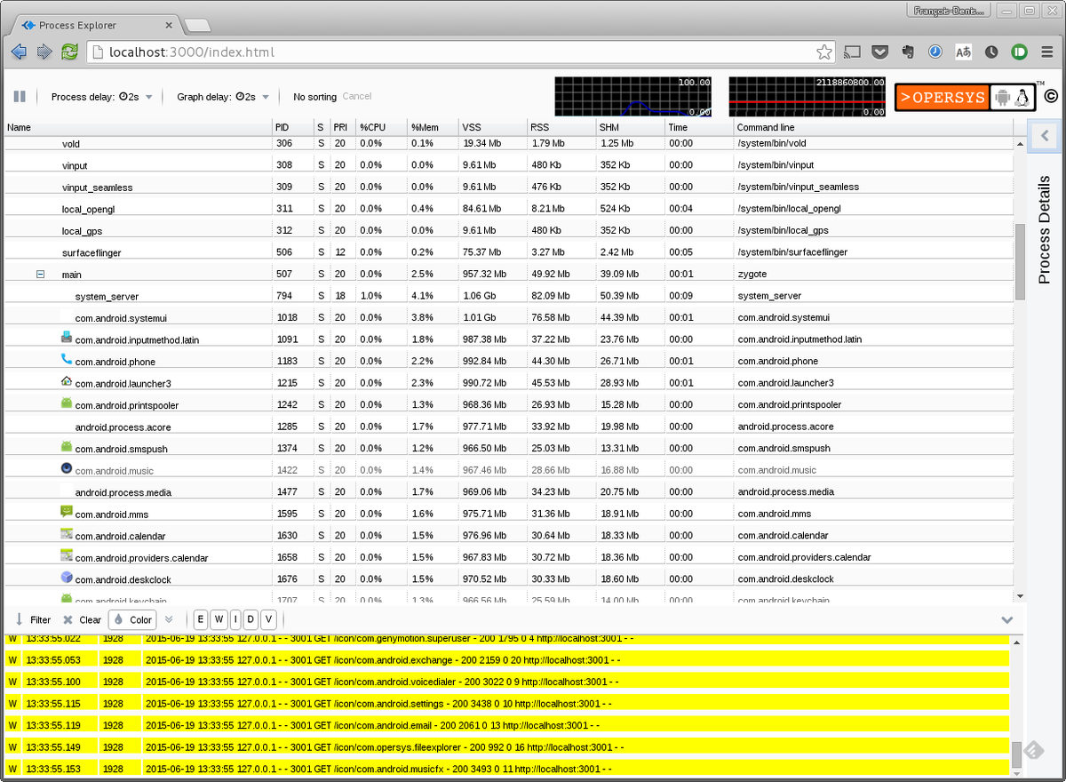Collapse the main zygote tree node
This screenshot has height=782, width=1066.
(x=40, y=275)
